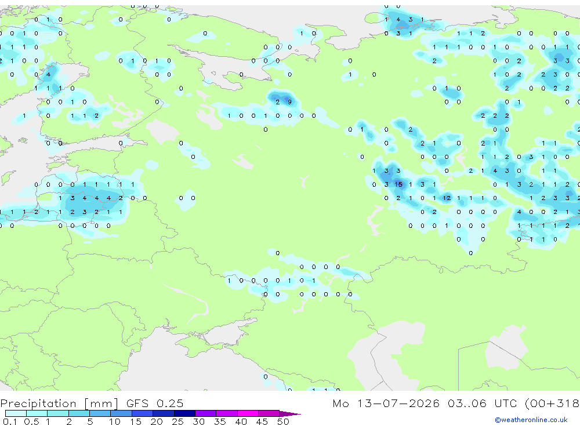
Task: Click the forecast offset '(00+318' text
Action: pyautogui.click(x=552, y=404)
